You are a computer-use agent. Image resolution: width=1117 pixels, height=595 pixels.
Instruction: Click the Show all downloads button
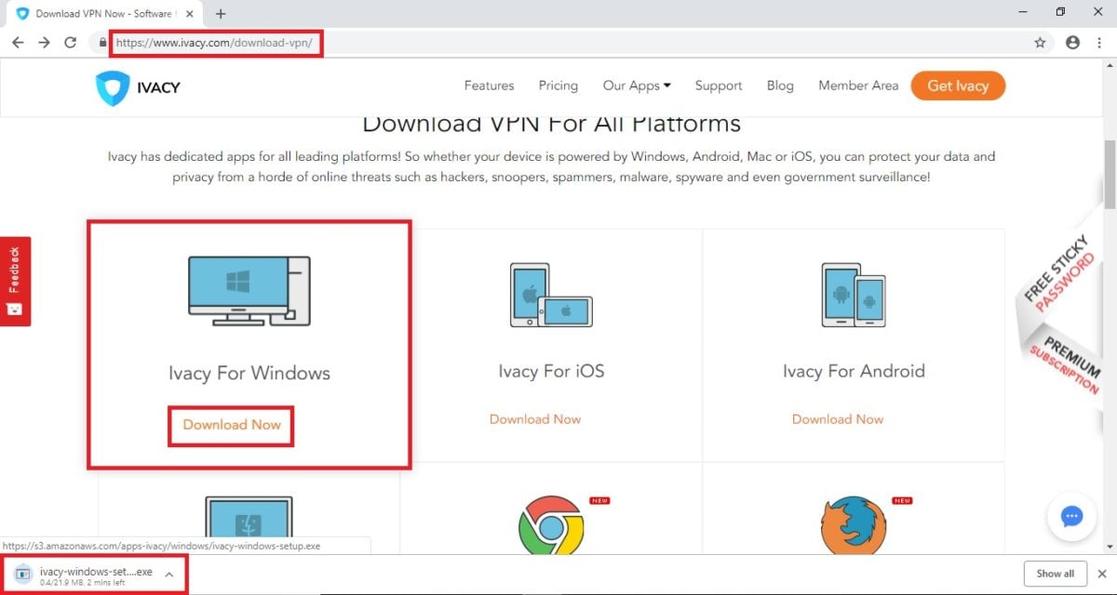(x=1056, y=574)
